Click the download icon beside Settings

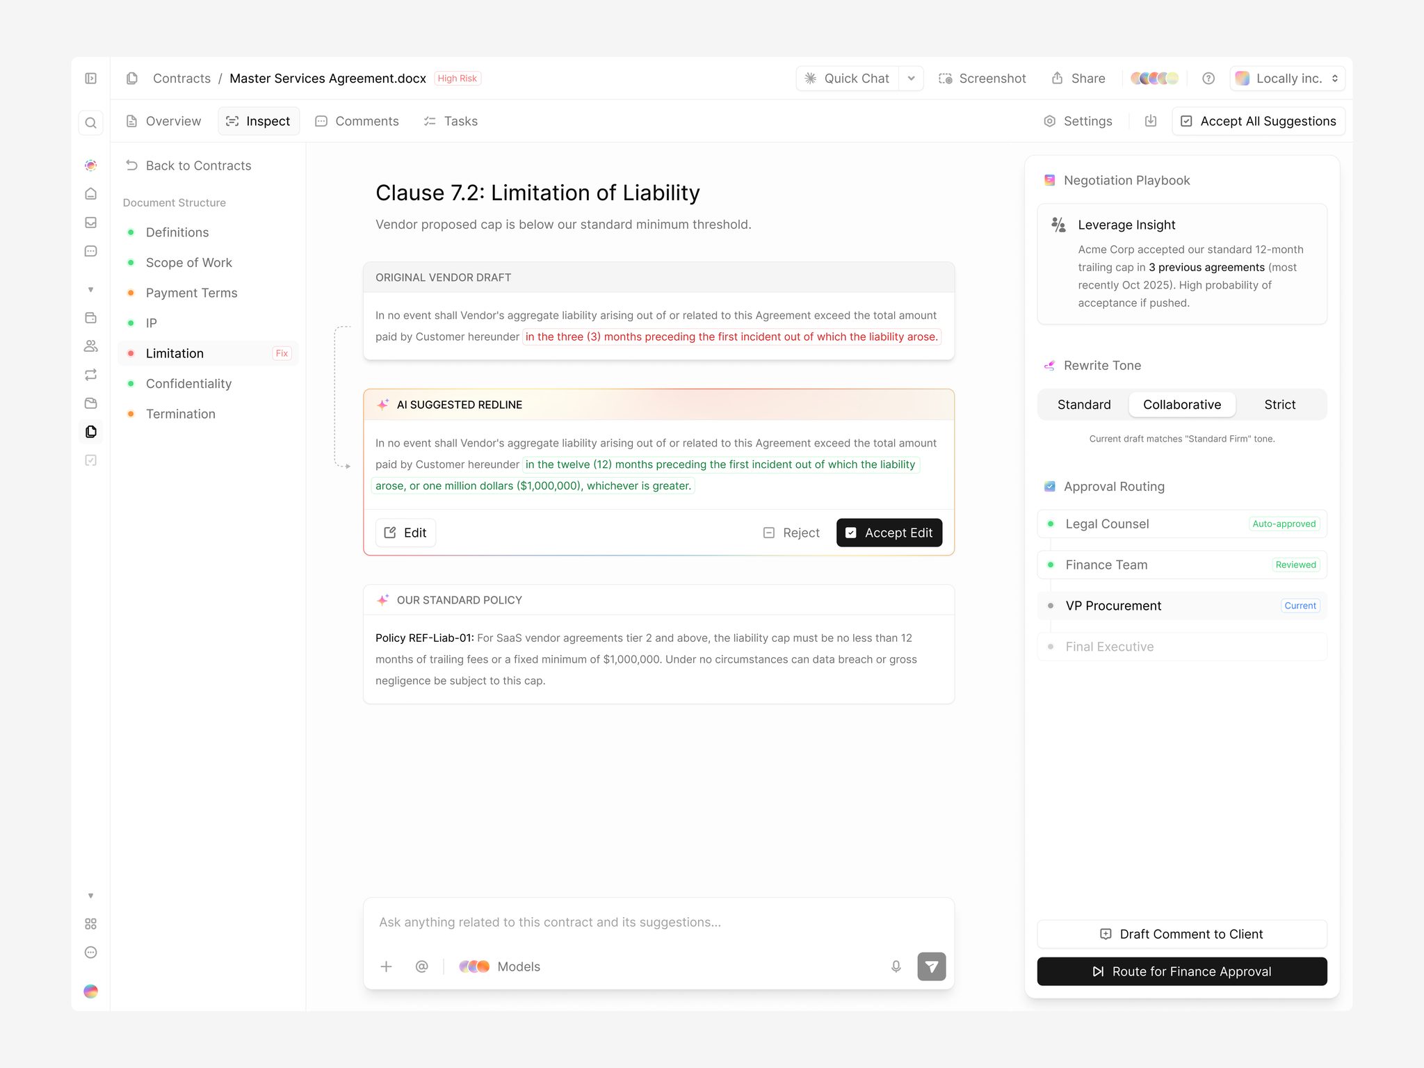[1151, 121]
